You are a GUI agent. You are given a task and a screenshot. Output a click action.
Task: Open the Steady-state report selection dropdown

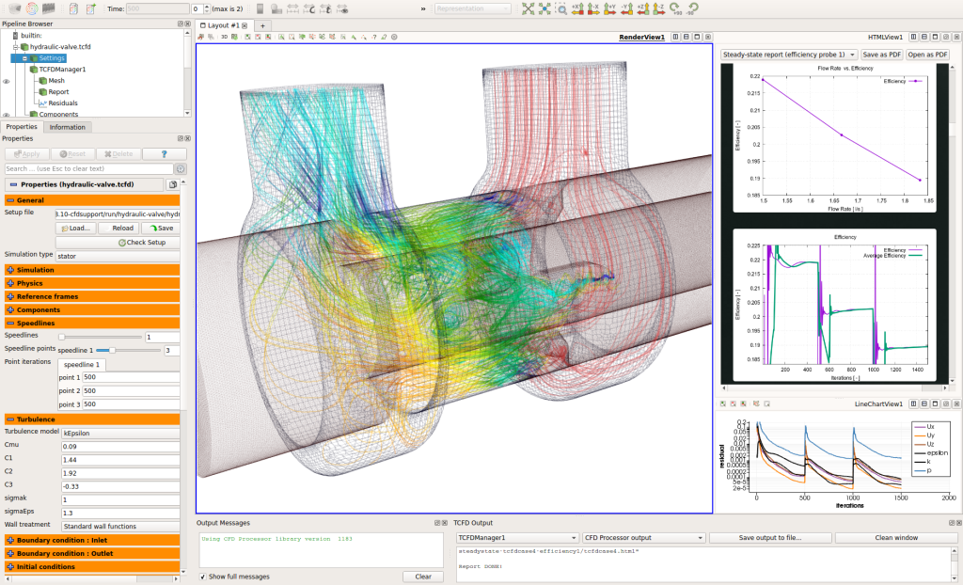point(787,55)
